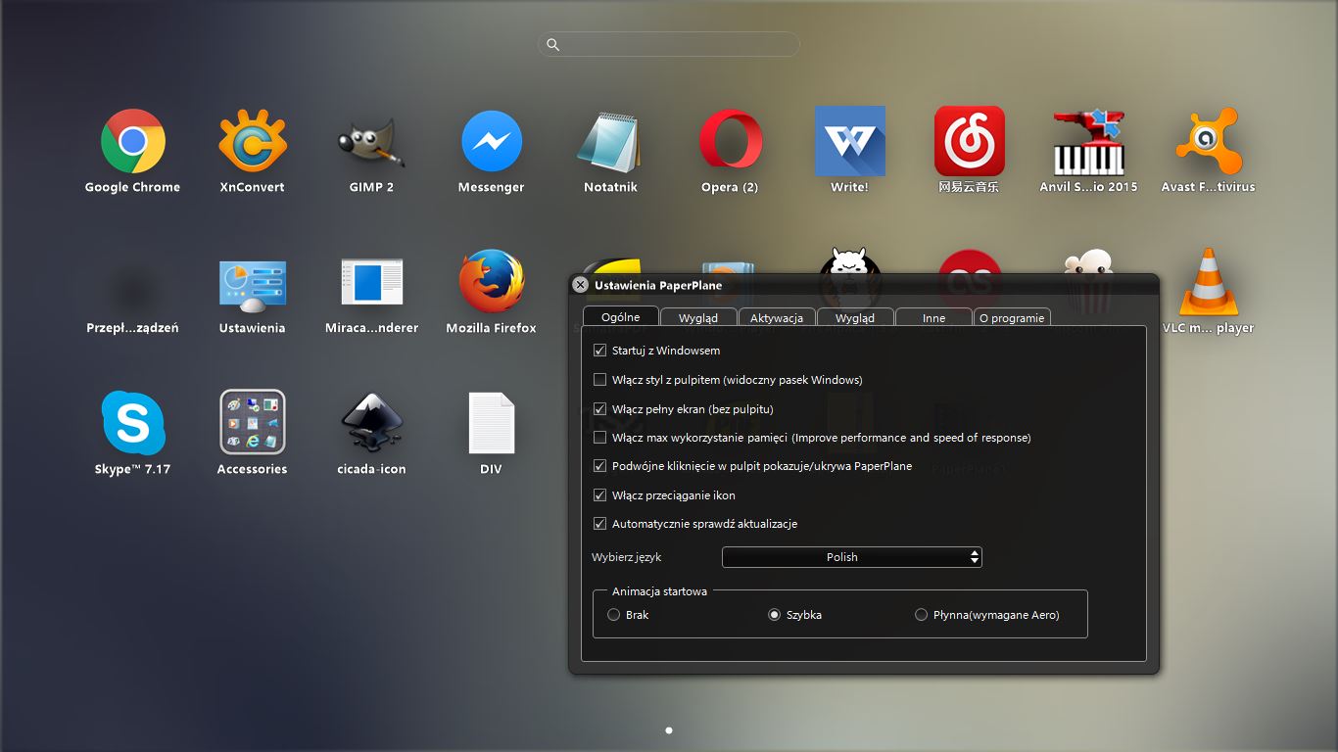The image size is (1338, 752).
Task: Open the second Wygląd tab after Aktywacja
Action: (855, 318)
